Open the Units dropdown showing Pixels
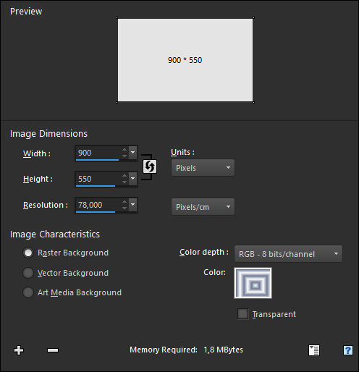 [x=203, y=168]
